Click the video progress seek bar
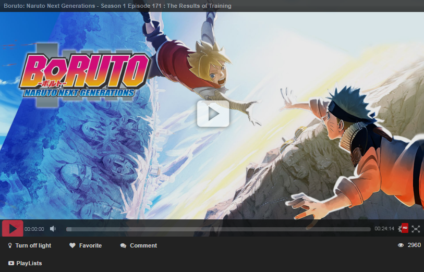Viewport: 424px width, 272px height. coord(218,229)
